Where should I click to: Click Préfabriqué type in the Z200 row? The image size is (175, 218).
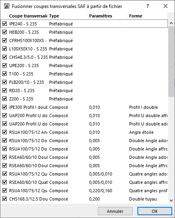(61, 99)
